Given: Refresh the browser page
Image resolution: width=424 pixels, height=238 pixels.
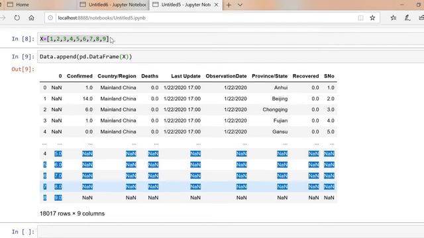Looking at the screenshot, I should [x=17, y=18].
